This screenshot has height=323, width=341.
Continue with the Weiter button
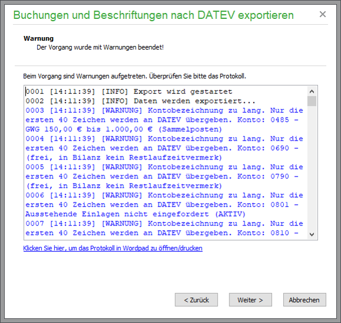pyautogui.click(x=250, y=300)
